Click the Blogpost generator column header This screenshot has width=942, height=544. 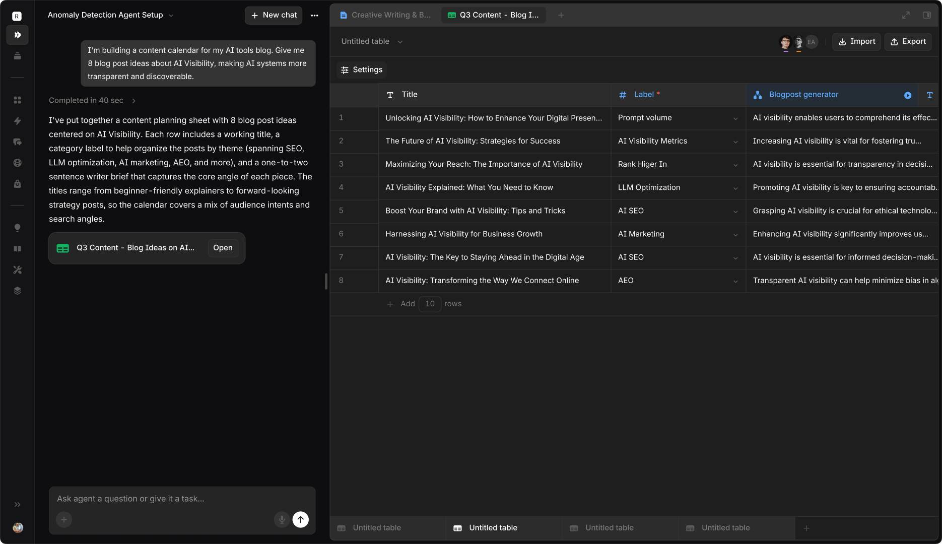click(x=832, y=95)
